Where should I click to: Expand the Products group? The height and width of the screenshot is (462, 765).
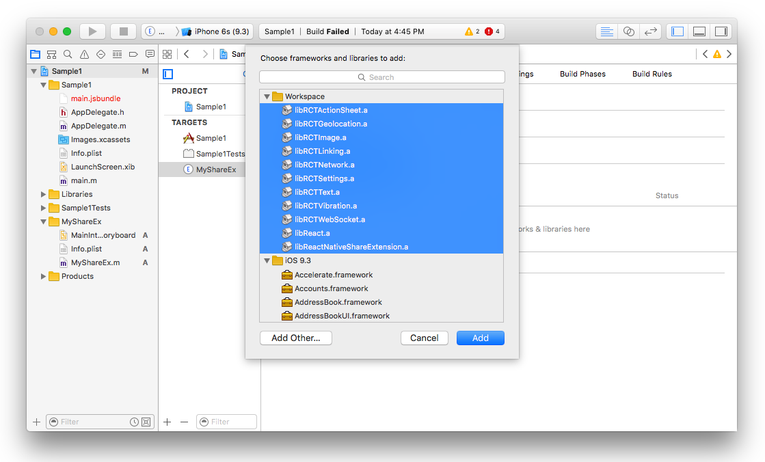(x=44, y=276)
